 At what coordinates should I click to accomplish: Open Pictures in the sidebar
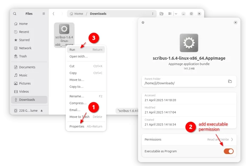pyautogui.click(x=29, y=84)
